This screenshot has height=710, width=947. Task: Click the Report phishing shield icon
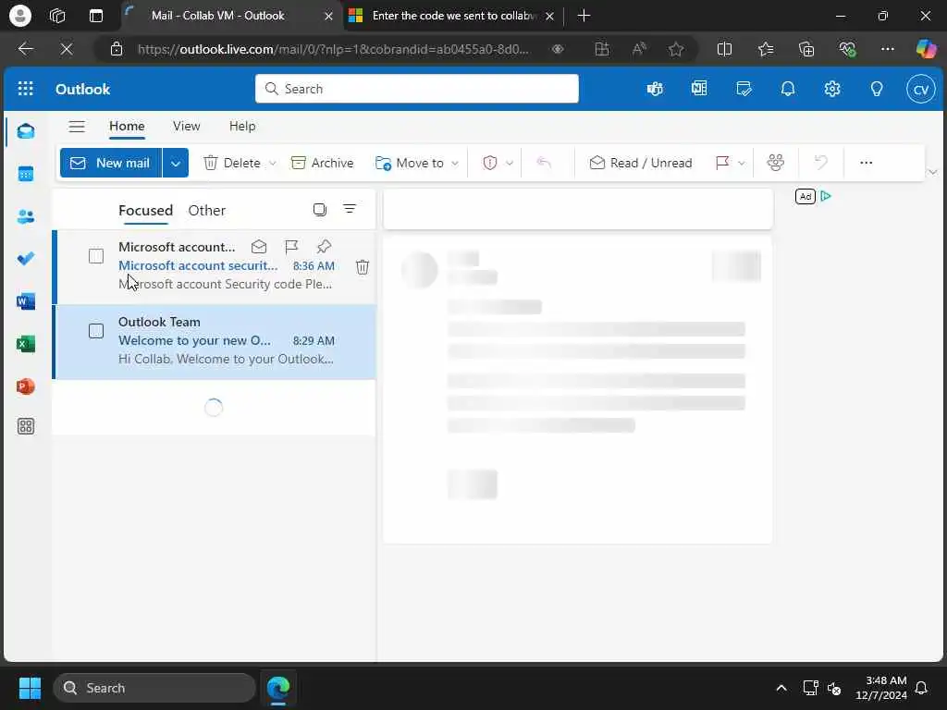pos(490,163)
